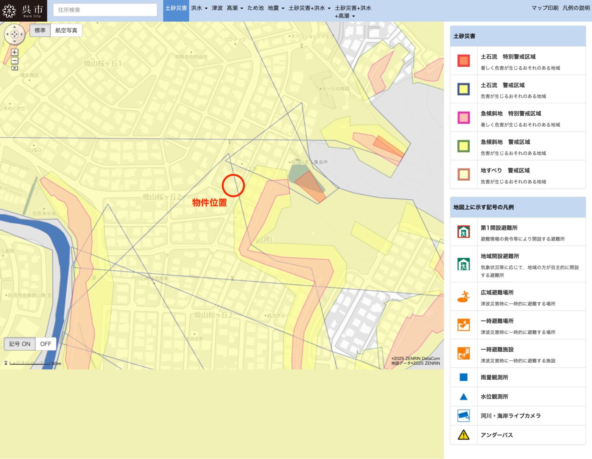Turn symbols off with OFF button
This screenshot has height=459, width=592.
pyautogui.click(x=46, y=344)
